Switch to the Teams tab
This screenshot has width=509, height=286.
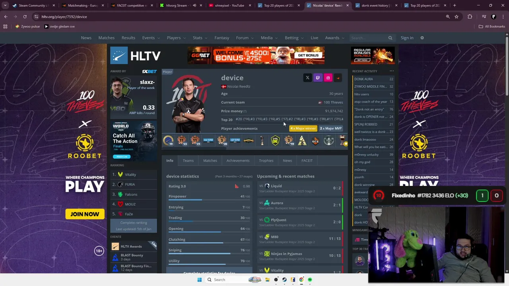188,160
